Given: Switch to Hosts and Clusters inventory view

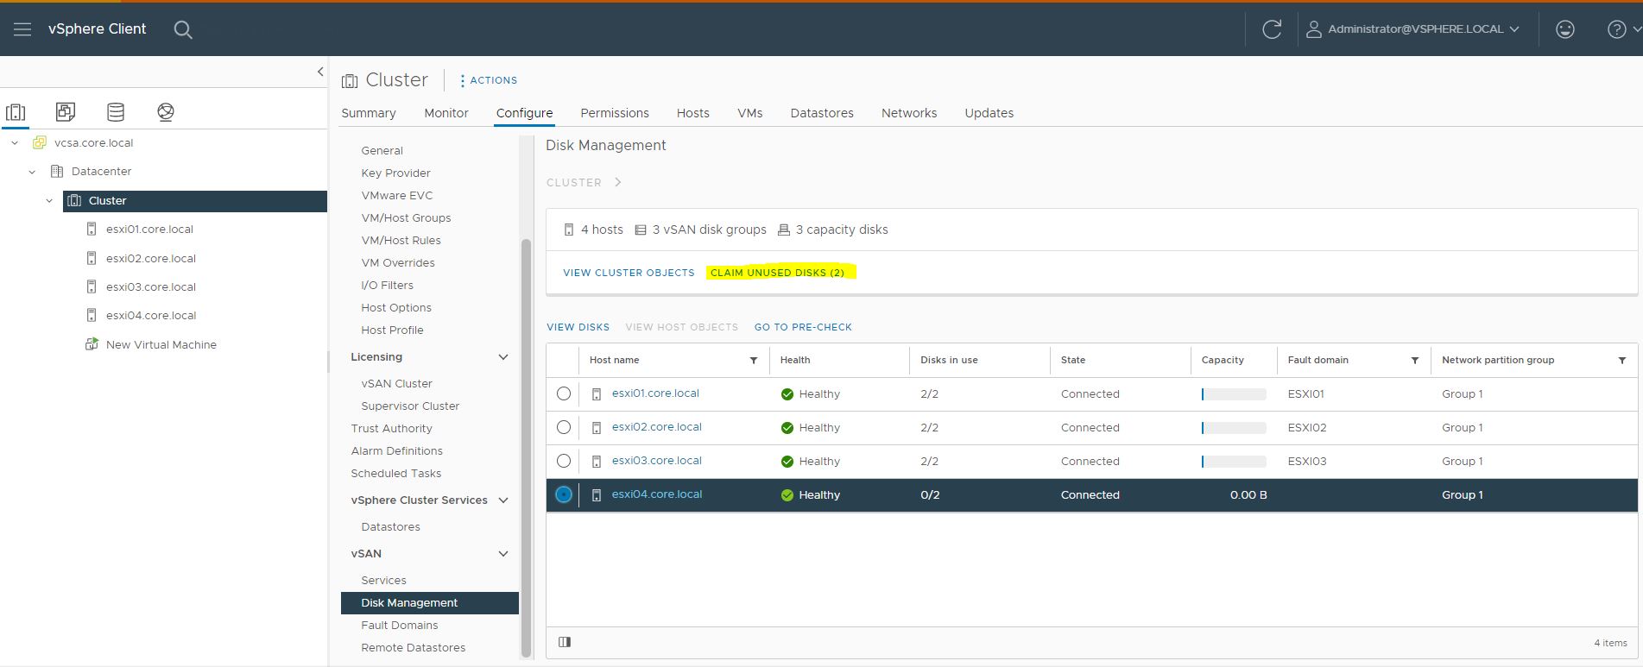Looking at the screenshot, I should point(16,111).
